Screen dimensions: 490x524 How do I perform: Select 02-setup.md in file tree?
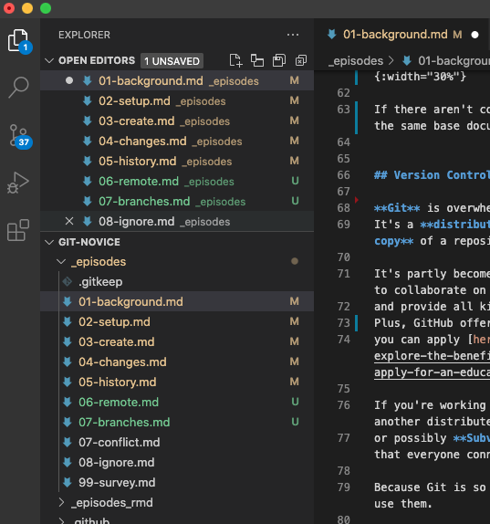177,321
